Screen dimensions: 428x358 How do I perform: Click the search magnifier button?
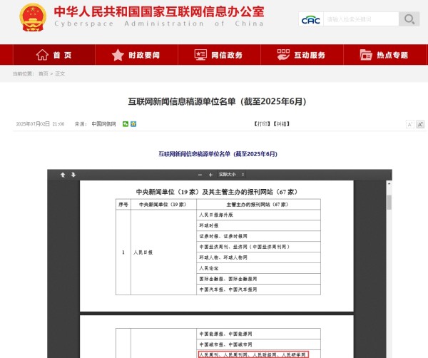tap(409, 19)
